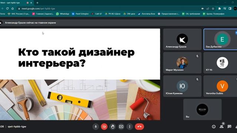Viewport: 237px width, 133px height.
Task: Open the meeting details info icon
Action: 214,126
